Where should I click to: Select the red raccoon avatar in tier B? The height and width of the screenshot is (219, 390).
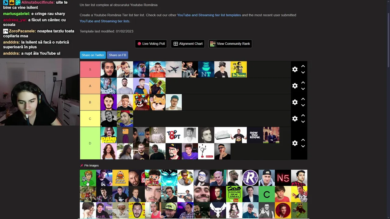(x=141, y=102)
